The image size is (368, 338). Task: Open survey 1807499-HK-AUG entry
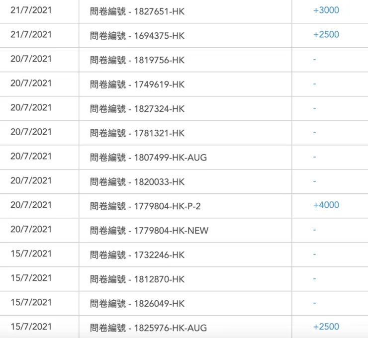[x=148, y=158]
